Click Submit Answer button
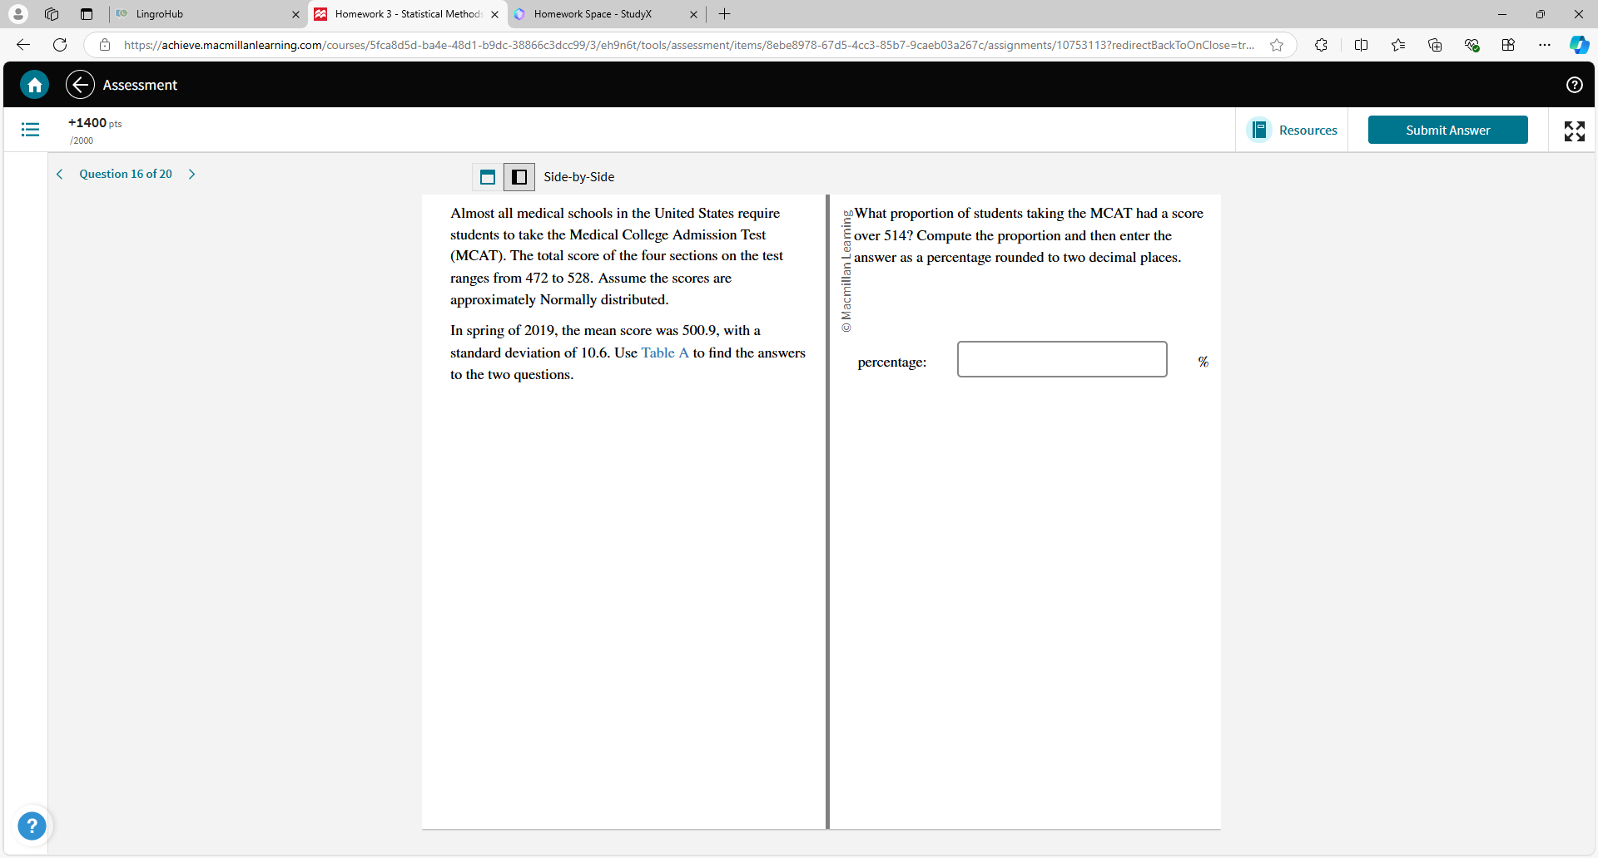Screen dimensions: 1598x858 pyautogui.click(x=1447, y=130)
